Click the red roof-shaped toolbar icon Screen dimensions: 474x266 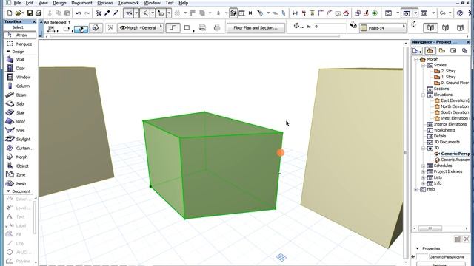click(x=346, y=13)
